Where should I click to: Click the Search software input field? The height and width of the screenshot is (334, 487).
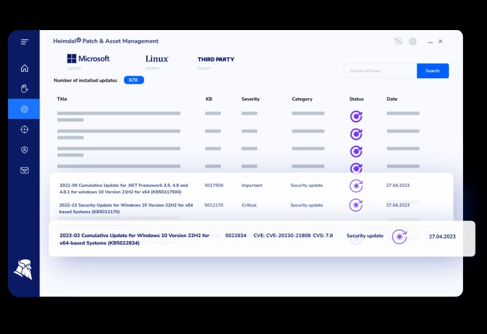point(380,71)
